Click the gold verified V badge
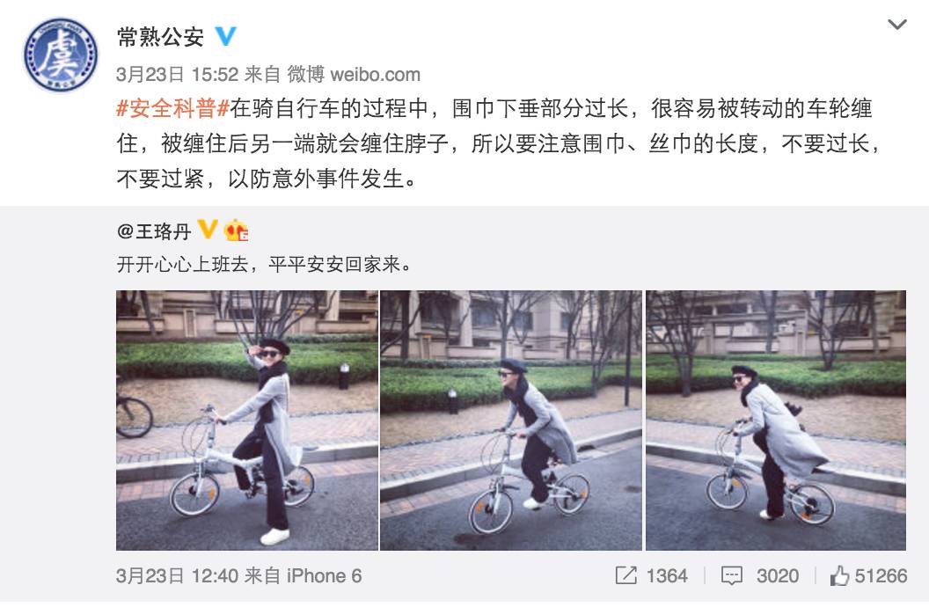 208,229
